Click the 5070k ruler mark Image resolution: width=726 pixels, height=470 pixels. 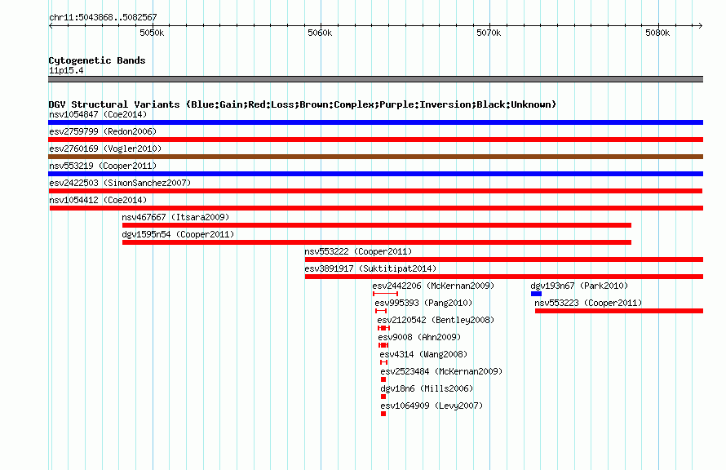click(x=489, y=33)
